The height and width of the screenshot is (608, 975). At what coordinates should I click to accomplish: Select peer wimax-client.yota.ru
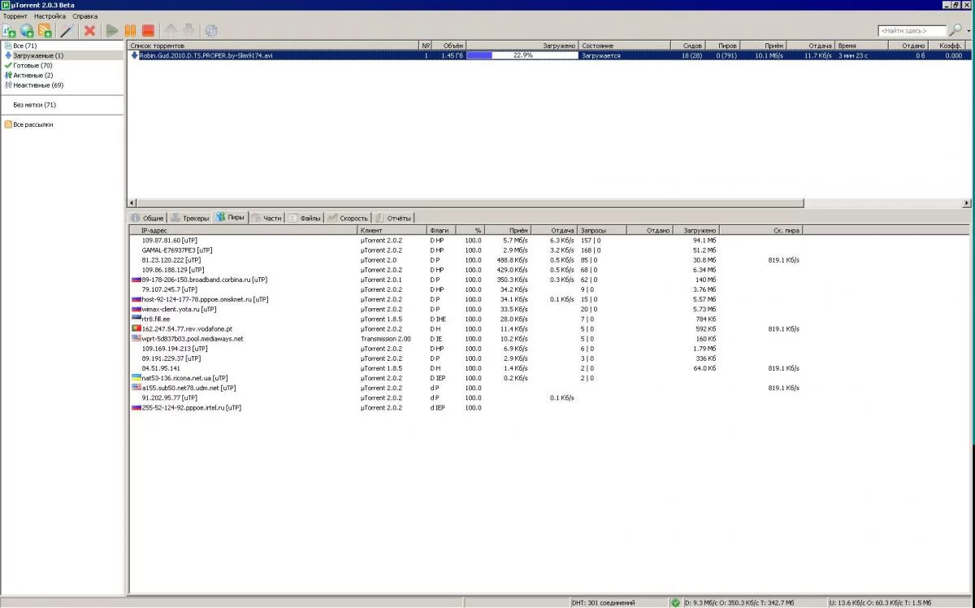pyautogui.click(x=179, y=309)
